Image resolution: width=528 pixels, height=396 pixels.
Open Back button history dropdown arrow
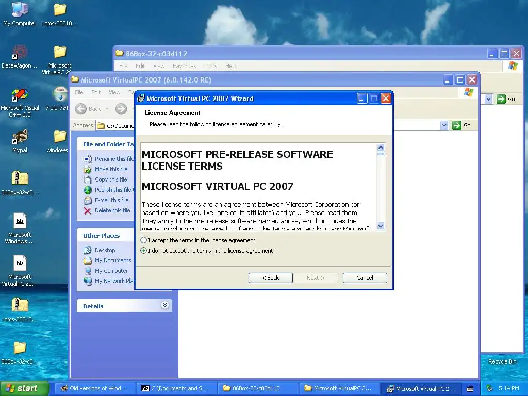(x=107, y=109)
